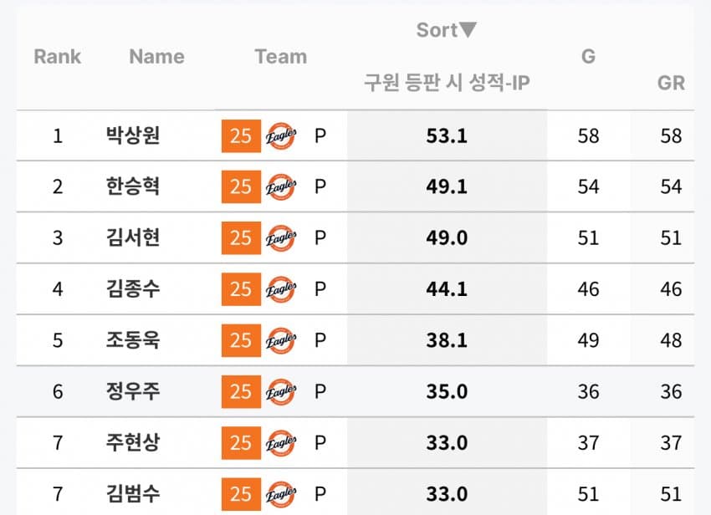Click Eagles team logo beside 김범수
711x515 pixels.
280,494
